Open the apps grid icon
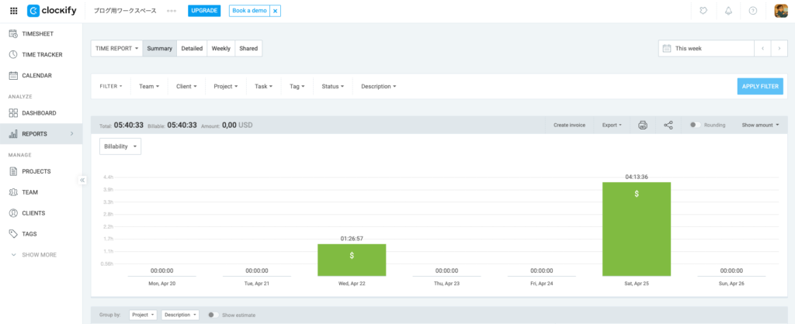 tap(13, 11)
